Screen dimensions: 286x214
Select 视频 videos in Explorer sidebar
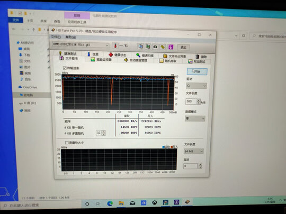point(25,73)
